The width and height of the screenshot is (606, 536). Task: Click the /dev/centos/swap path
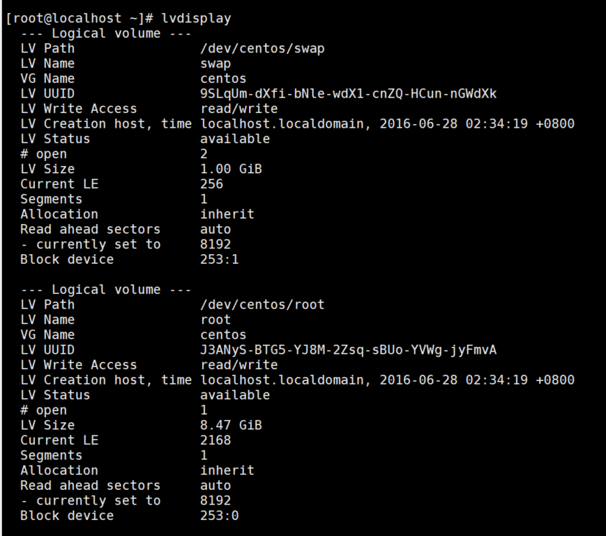click(x=262, y=49)
